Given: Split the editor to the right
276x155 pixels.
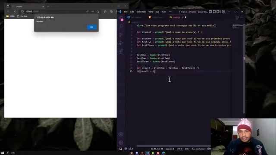Looking at the screenshot, I should pyautogui.click(x=237, y=17).
